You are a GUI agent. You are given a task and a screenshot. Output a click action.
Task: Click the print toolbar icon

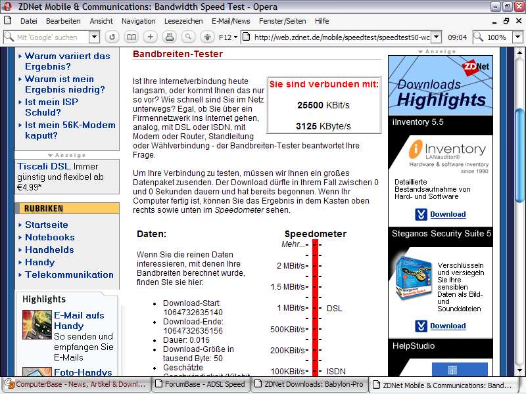click(170, 37)
